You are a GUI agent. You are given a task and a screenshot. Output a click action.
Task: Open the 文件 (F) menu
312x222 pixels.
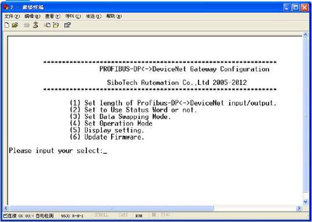[x=12, y=16]
